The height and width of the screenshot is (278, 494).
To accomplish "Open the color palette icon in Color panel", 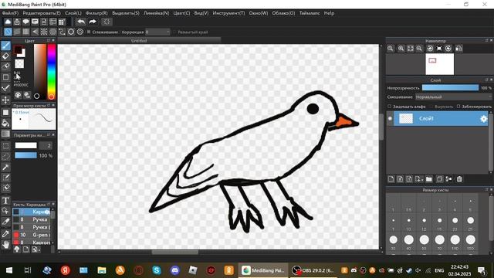I will click(x=19, y=95).
